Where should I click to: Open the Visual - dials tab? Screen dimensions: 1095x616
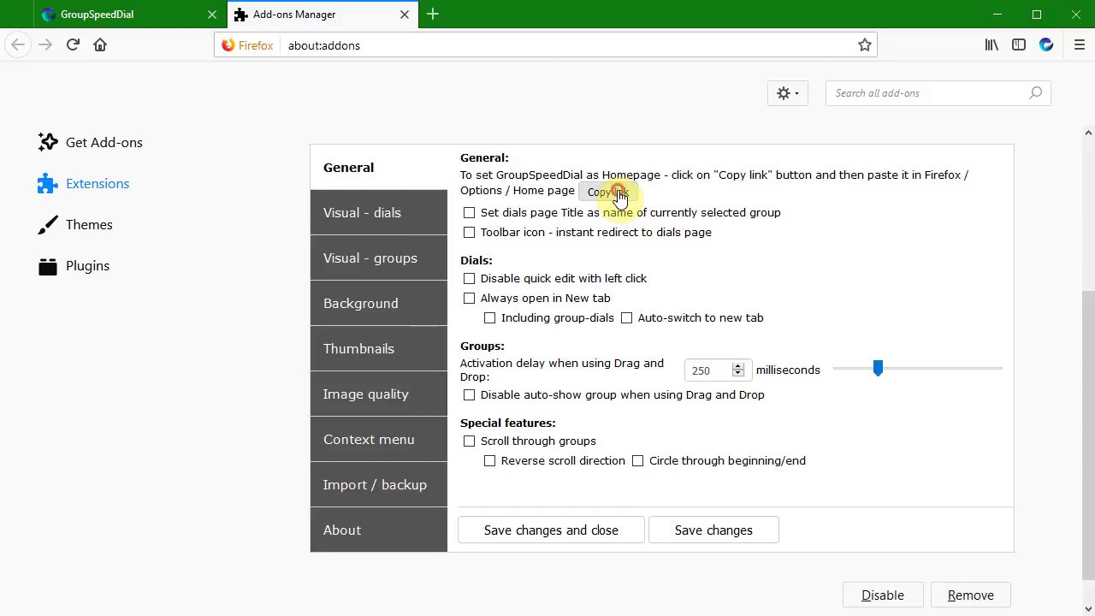point(379,213)
